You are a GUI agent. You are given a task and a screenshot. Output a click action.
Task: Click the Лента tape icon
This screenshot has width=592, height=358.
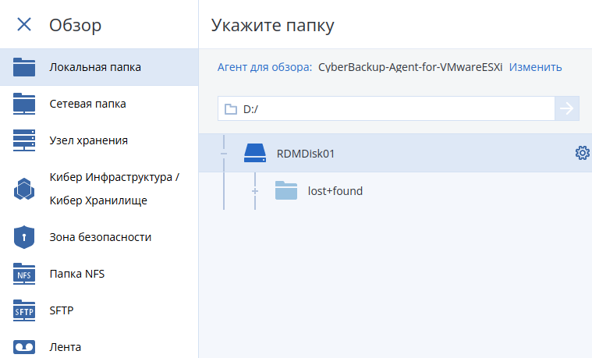tap(24, 347)
